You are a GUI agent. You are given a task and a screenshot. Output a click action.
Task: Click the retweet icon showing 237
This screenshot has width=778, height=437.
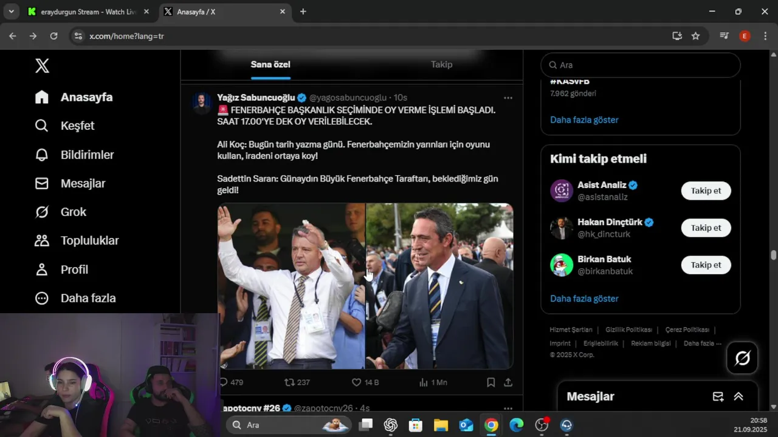point(297,382)
